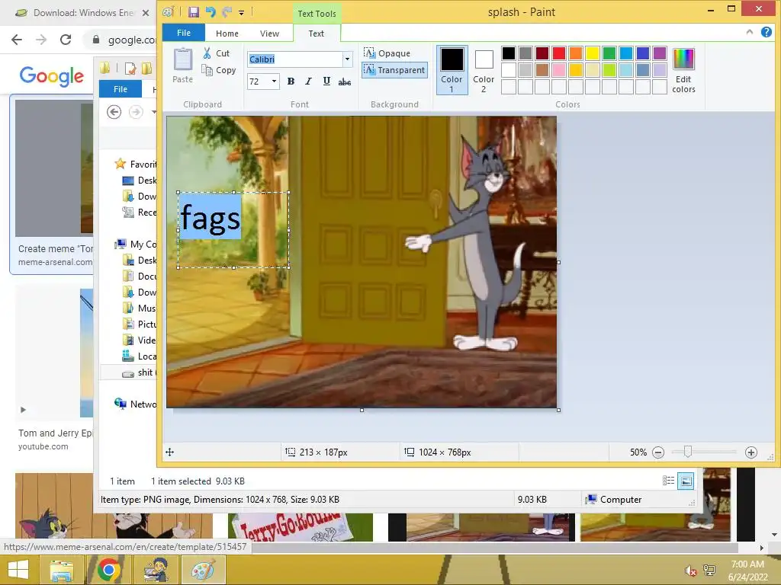Viewport: 781px width, 585px height.
Task: Go forward in the Explorer window
Action: tap(136, 112)
